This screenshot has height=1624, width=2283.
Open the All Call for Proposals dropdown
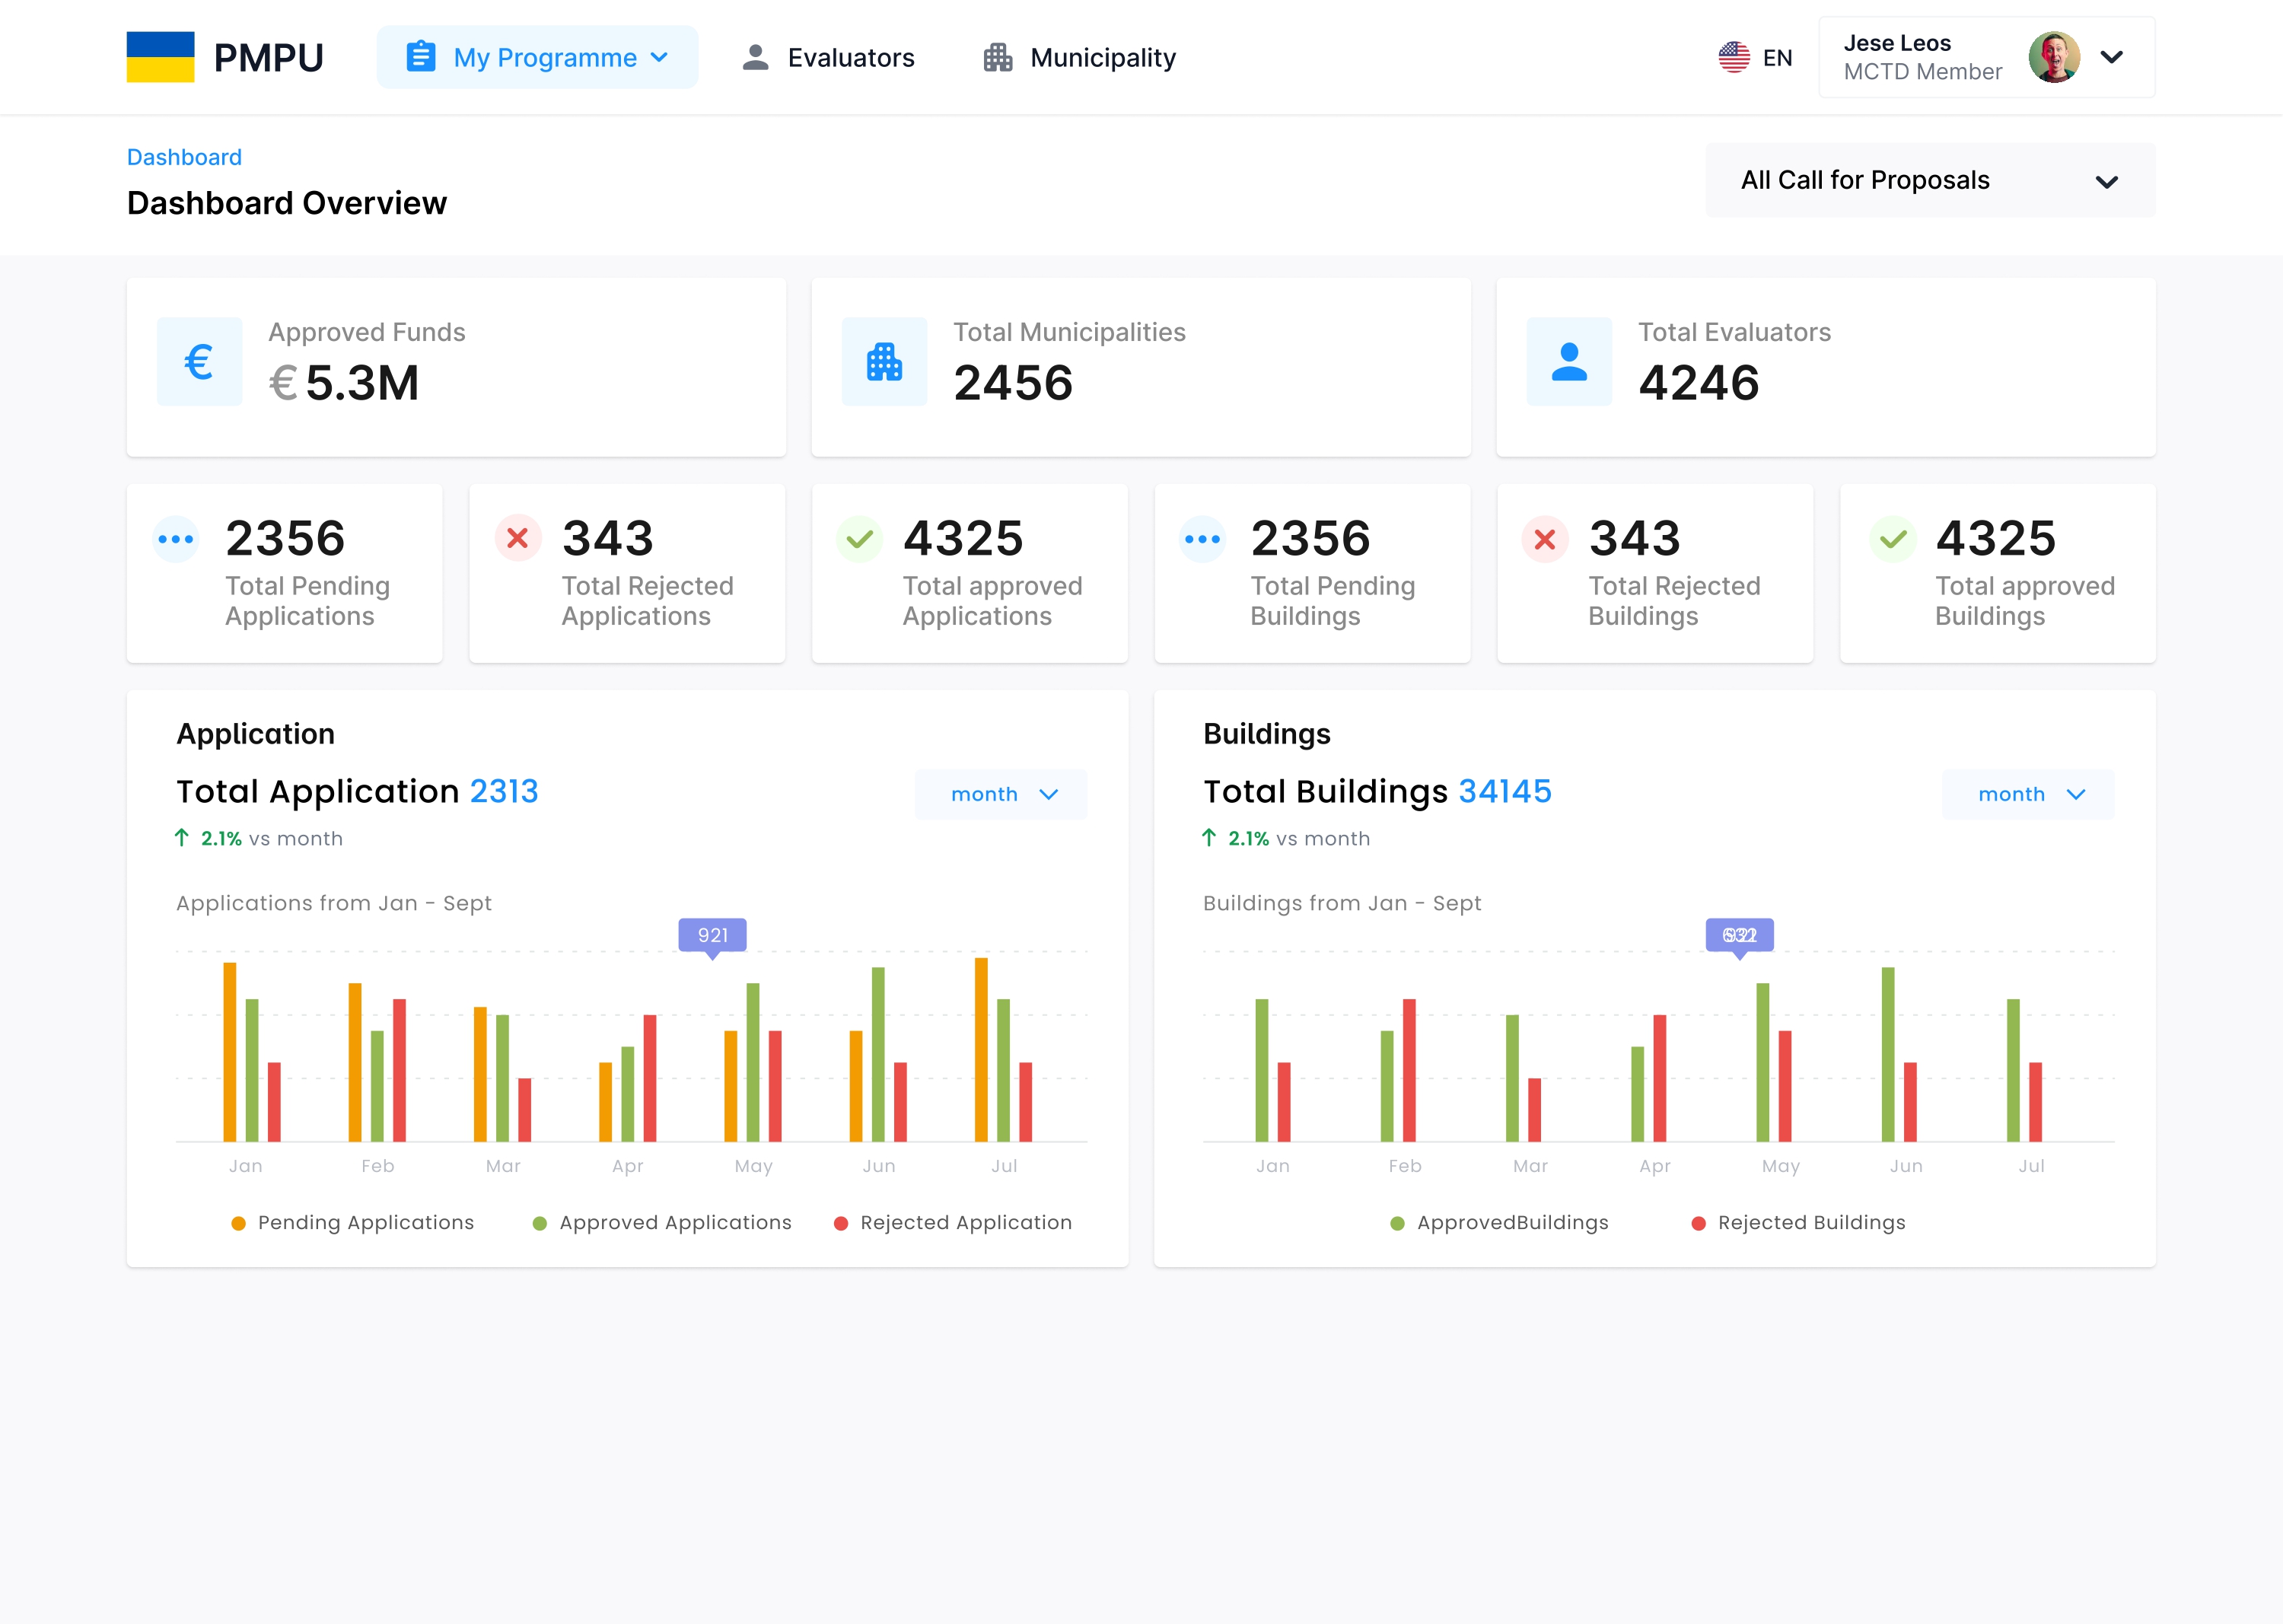pos(1930,181)
